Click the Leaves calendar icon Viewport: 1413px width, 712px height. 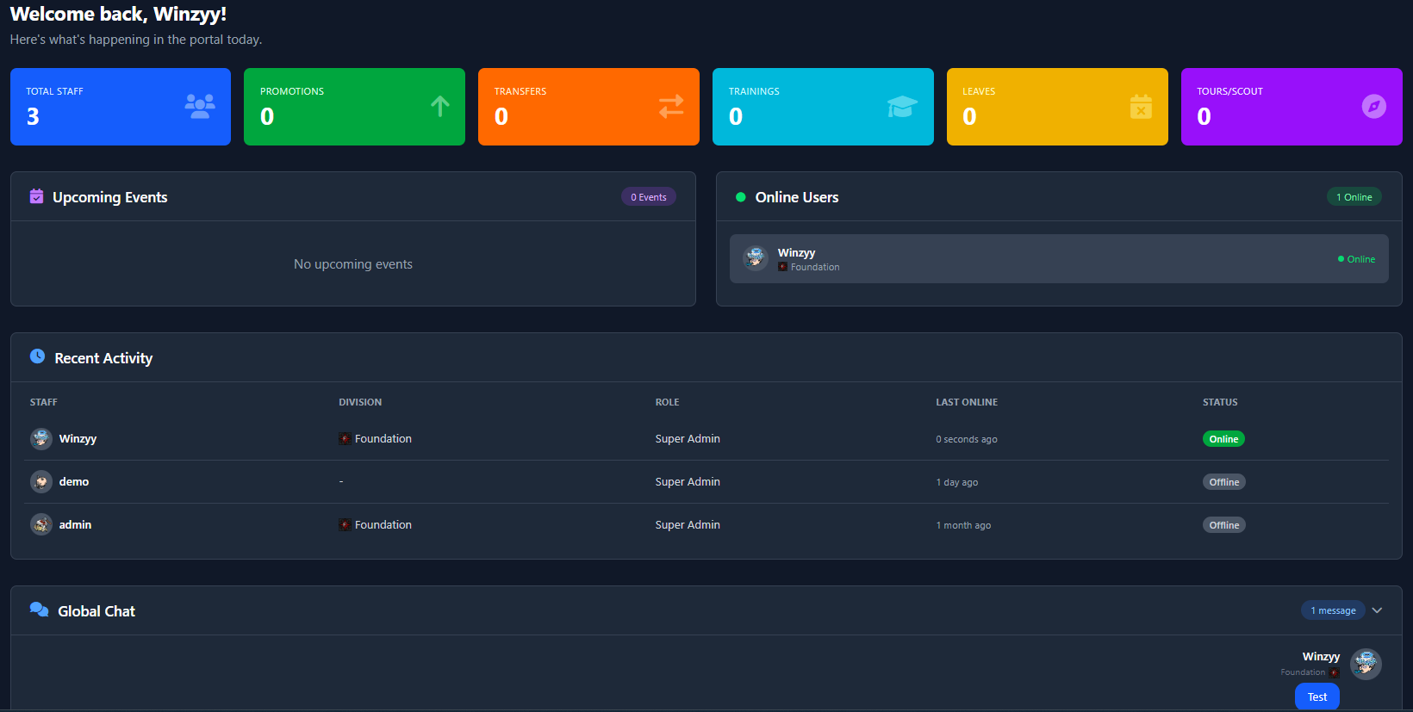(x=1141, y=107)
